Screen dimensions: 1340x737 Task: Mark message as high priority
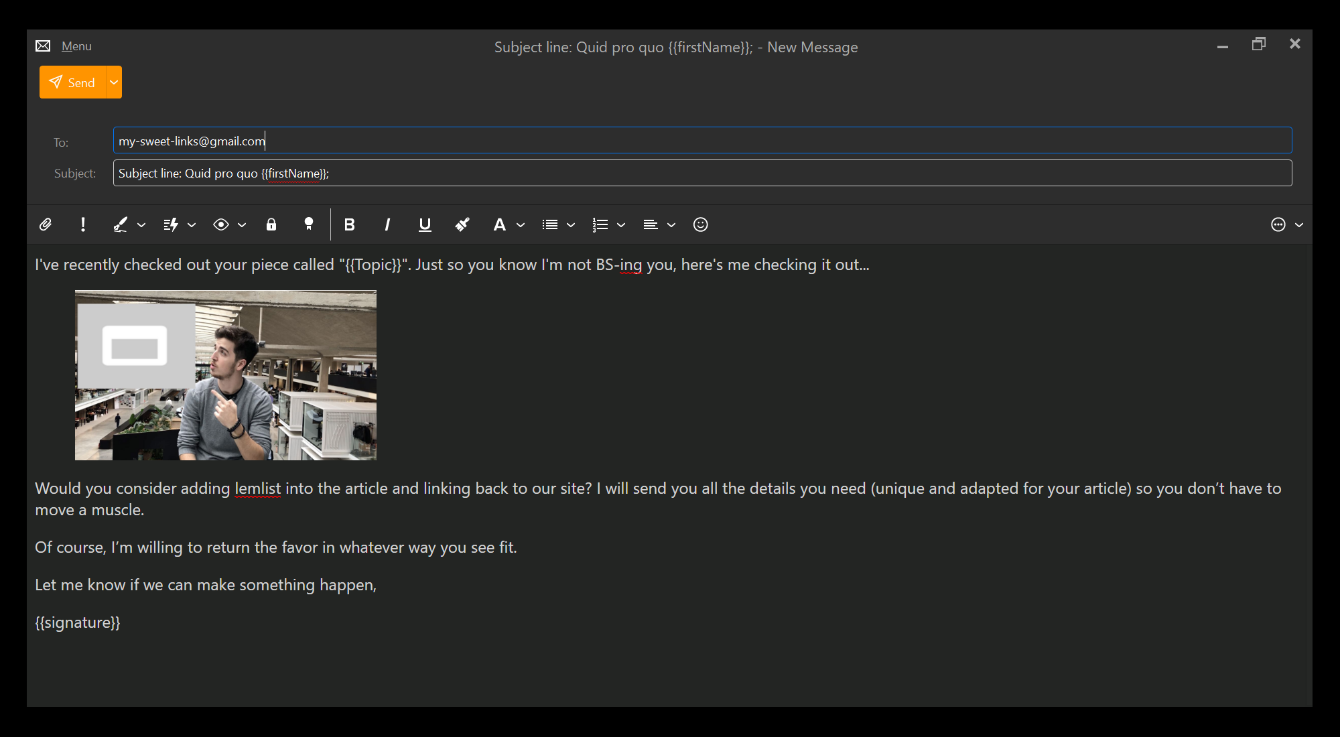coord(83,224)
